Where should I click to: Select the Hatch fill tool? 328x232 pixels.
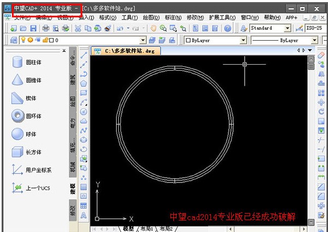point(84,187)
